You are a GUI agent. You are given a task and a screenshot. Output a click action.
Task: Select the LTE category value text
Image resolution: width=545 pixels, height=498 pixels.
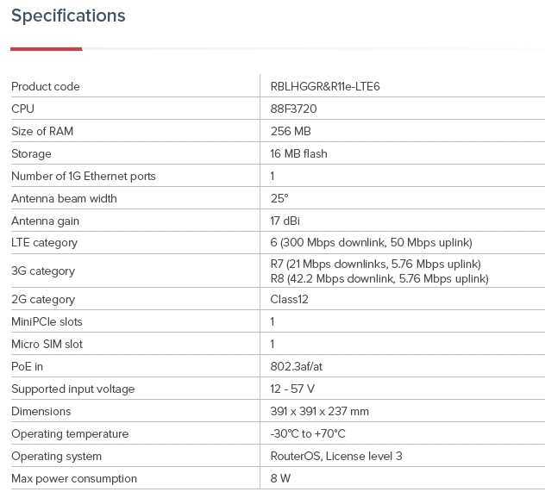coord(371,243)
